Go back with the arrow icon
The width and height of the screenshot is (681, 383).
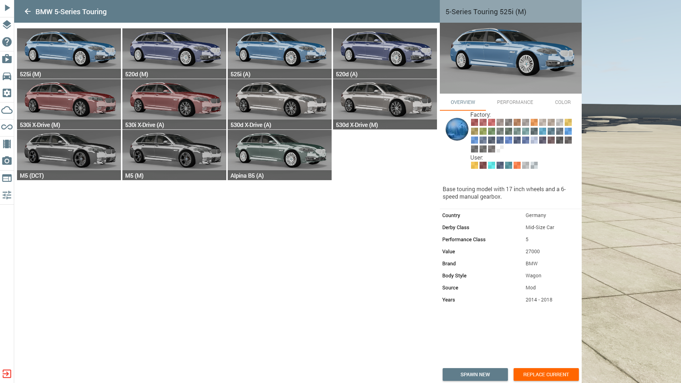[28, 12]
